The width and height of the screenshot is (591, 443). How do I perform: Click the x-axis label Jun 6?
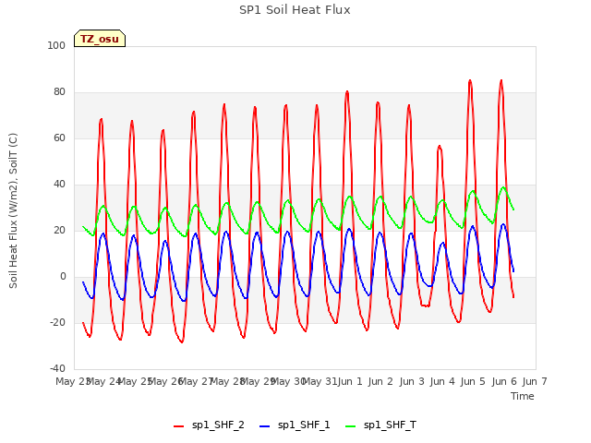pyautogui.click(x=504, y=381)
